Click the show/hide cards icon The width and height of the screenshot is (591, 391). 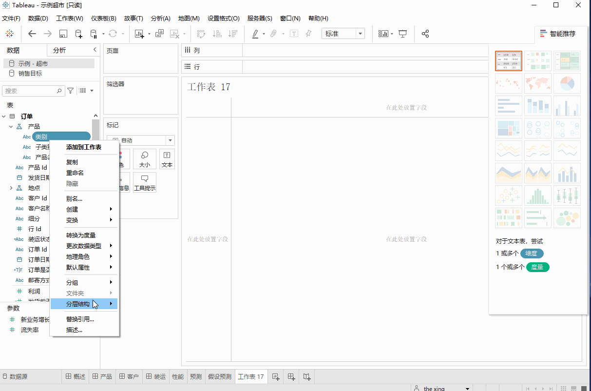[x=383, y=34]
